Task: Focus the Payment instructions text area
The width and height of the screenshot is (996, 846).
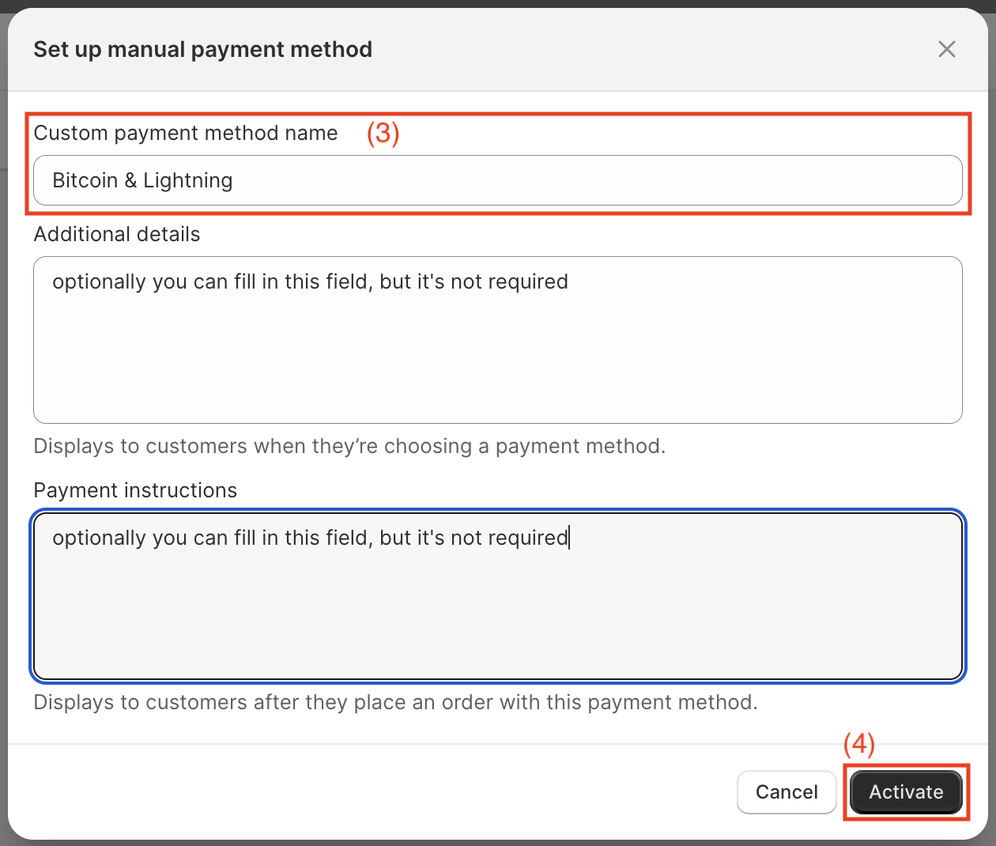Action: (498, 595)
